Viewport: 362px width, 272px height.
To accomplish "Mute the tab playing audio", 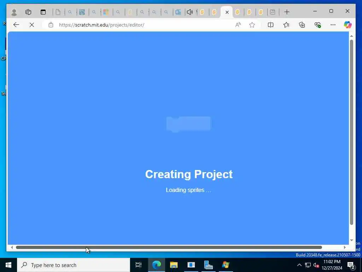I will (x=190, y=12).
